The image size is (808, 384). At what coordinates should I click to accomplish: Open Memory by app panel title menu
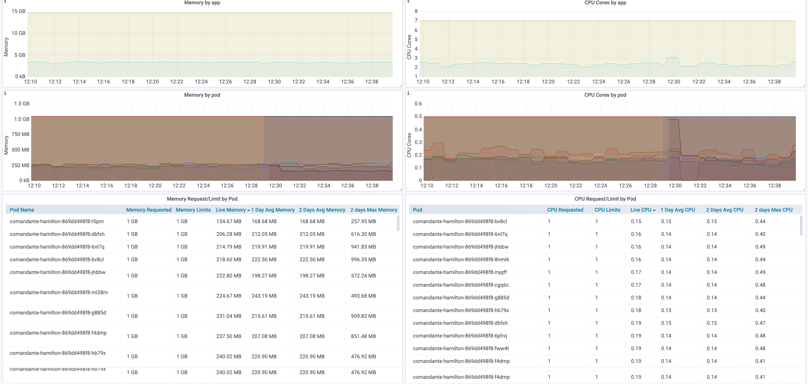202,3
